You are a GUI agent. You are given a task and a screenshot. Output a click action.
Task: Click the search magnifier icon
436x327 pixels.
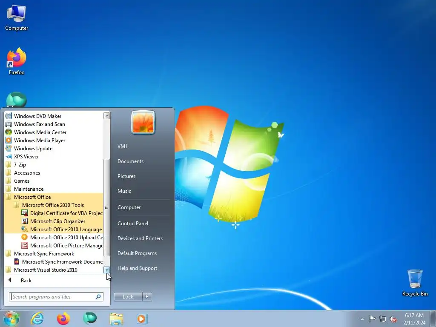[98, 297]
